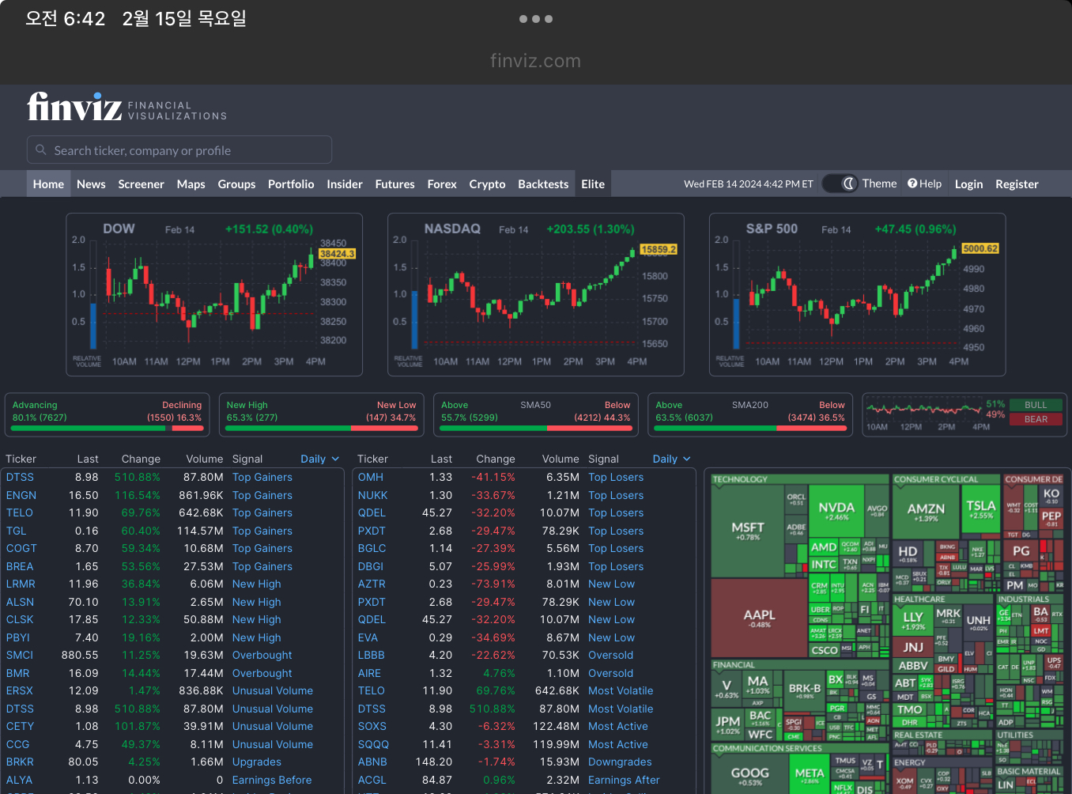Click Upgrades signal link

[x=257, y=762]
